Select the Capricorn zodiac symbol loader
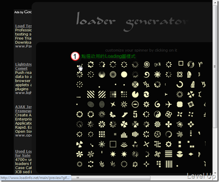 (203, 84)
